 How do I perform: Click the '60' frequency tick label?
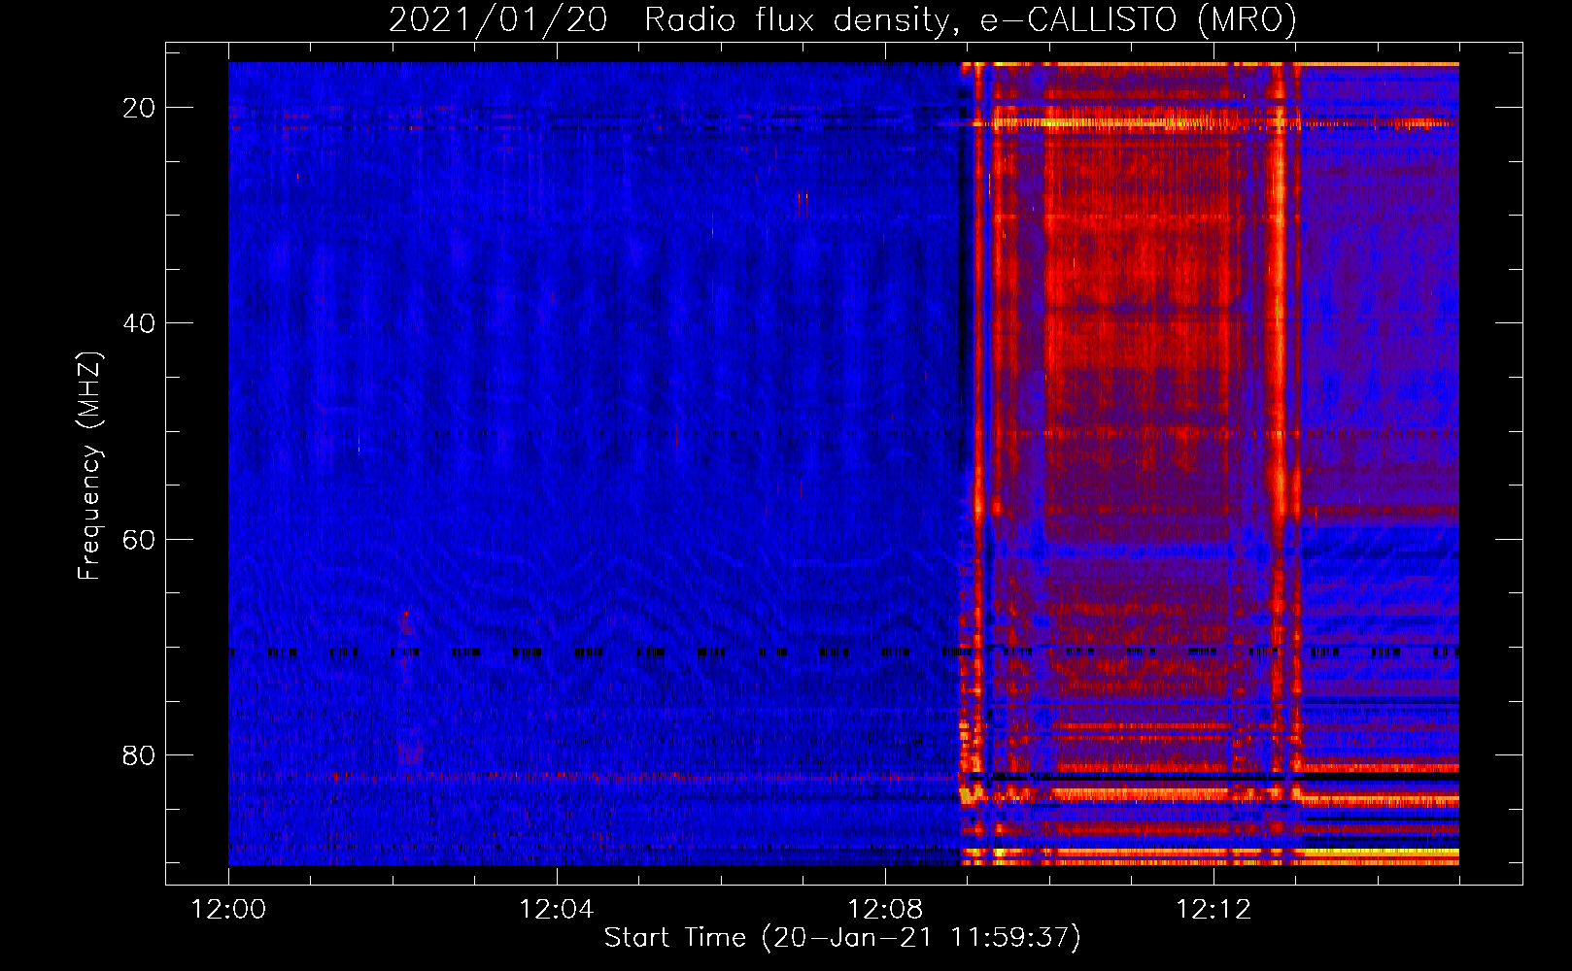139,539
